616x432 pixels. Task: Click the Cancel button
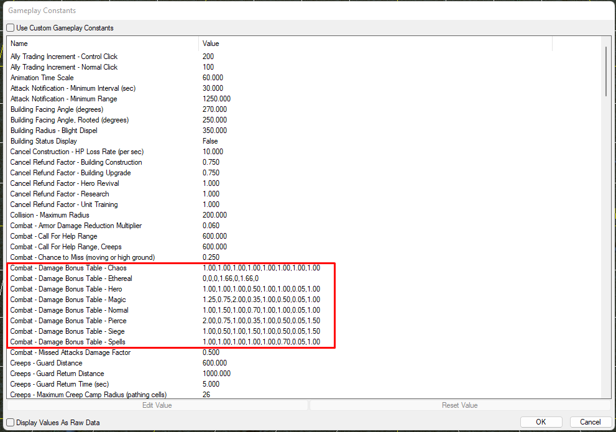tap(591, 422)
